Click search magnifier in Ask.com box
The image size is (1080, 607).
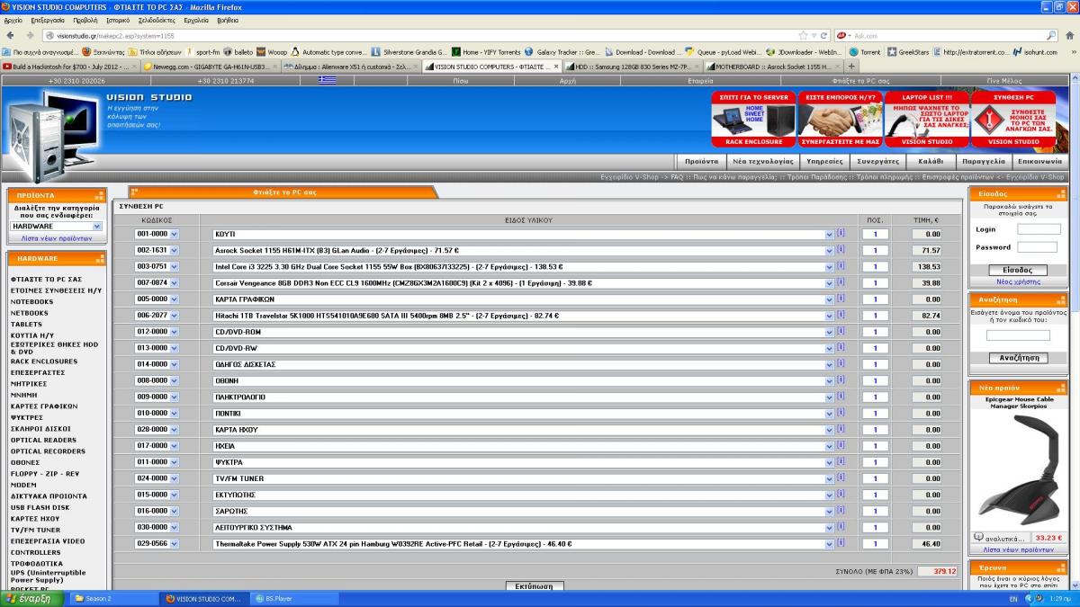1051,35
